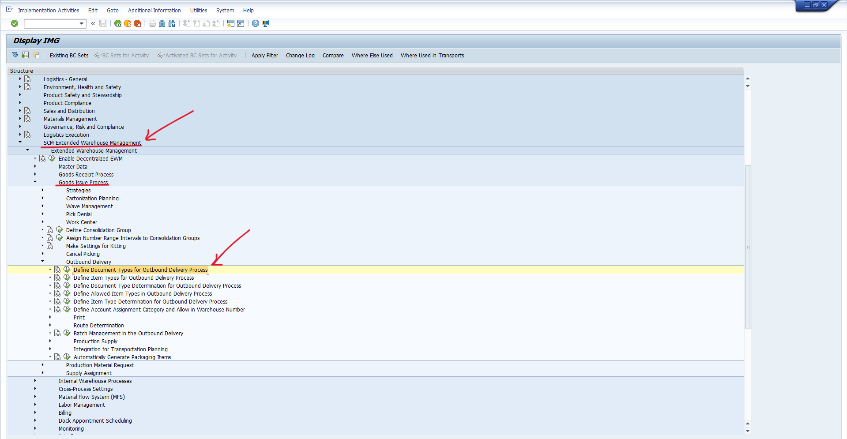Open the Implementation Activities menu
847x439 pixels.
49,10
